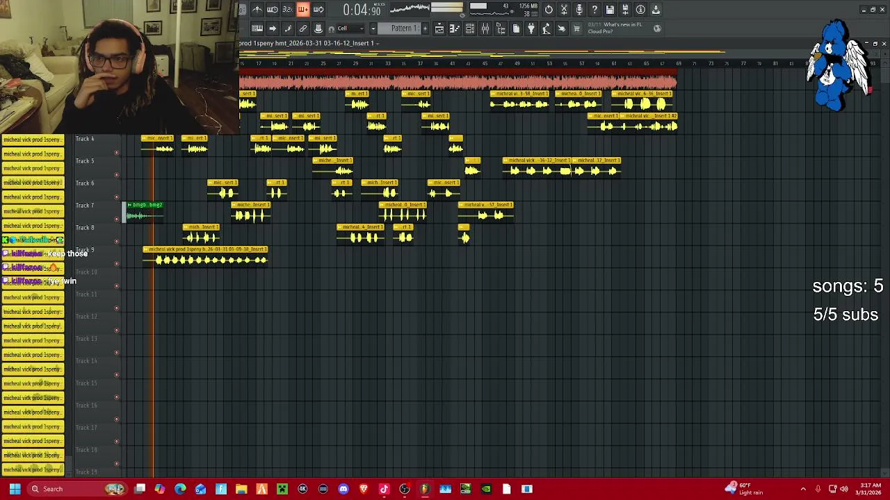Image resolution: width=890 pixels, height=500 pixels.
Task: Open the Playlist view icon
Action: pyautogui.click(x=439, y=28)
